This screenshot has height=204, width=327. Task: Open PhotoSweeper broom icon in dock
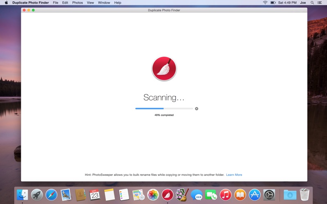click(x=182, y=195)
